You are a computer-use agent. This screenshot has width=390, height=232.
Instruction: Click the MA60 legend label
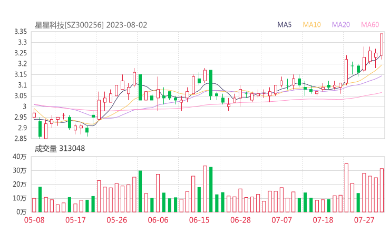pyautogui.click(x=370, y=25)
